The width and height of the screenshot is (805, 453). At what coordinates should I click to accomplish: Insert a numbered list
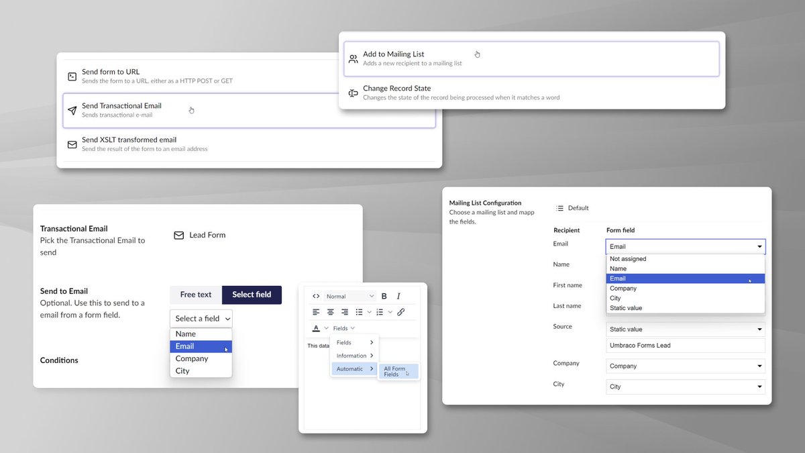380,312
